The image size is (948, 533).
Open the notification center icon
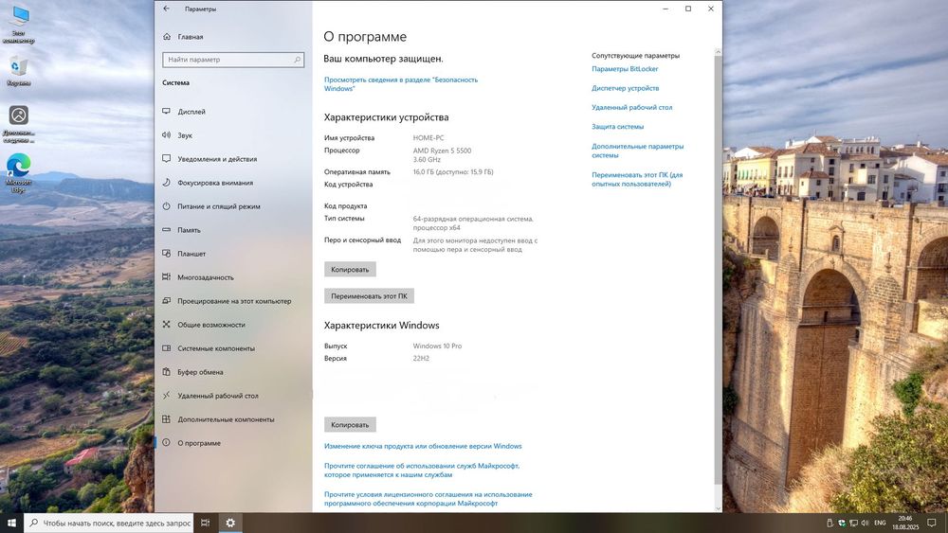932,523
